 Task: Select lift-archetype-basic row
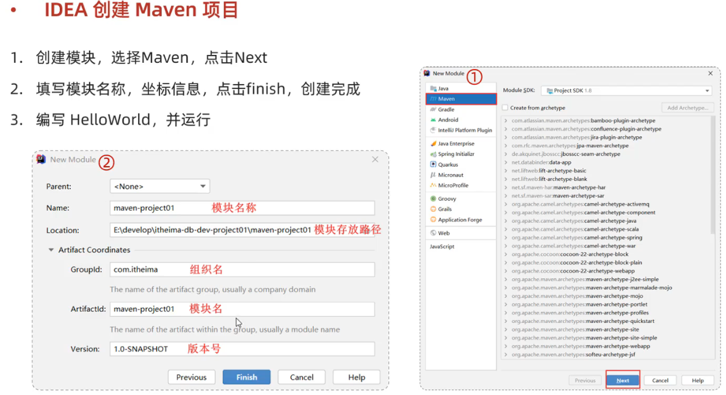click(x=606, y=171)
